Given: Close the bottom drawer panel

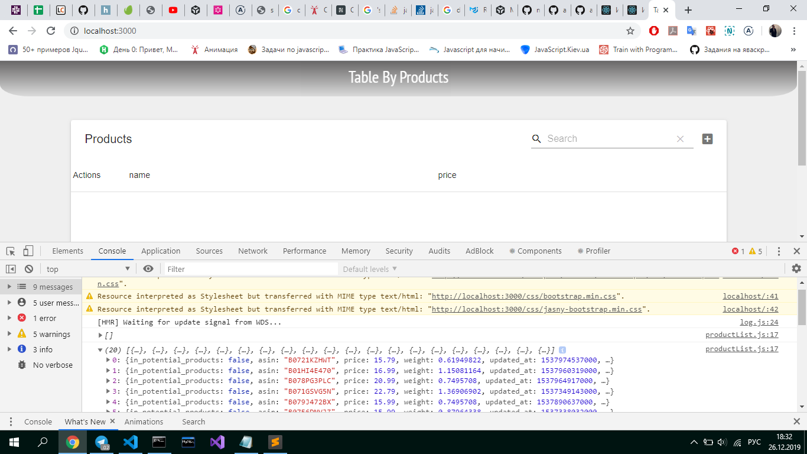Looking at the screenshot, I should pyautogui.click(x=796, y=421).
